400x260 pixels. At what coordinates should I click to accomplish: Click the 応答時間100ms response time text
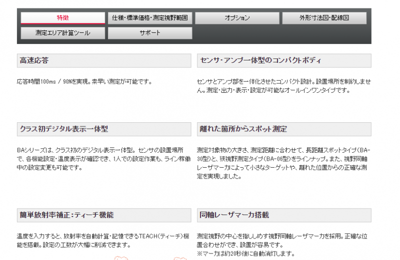point(84,82)
